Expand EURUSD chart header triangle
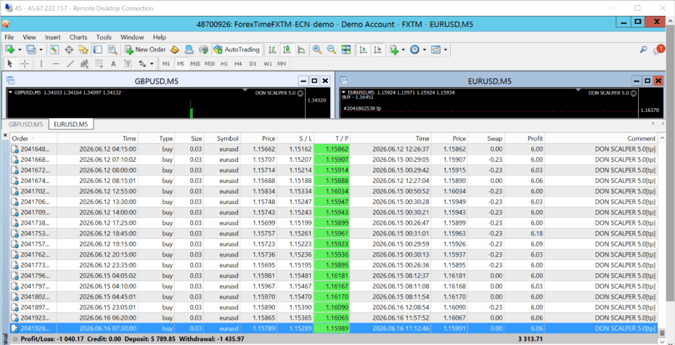Image resolution: width=675 pixels, height=345 pixels. tap(343, 92)
